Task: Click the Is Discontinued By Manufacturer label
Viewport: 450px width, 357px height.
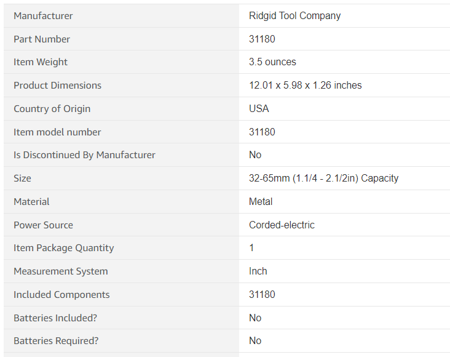Action: (x=84, y=155)
